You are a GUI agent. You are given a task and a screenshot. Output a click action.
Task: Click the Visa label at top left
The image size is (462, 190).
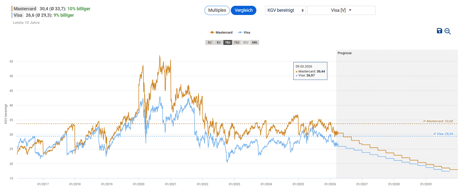(x=18, y=15)
